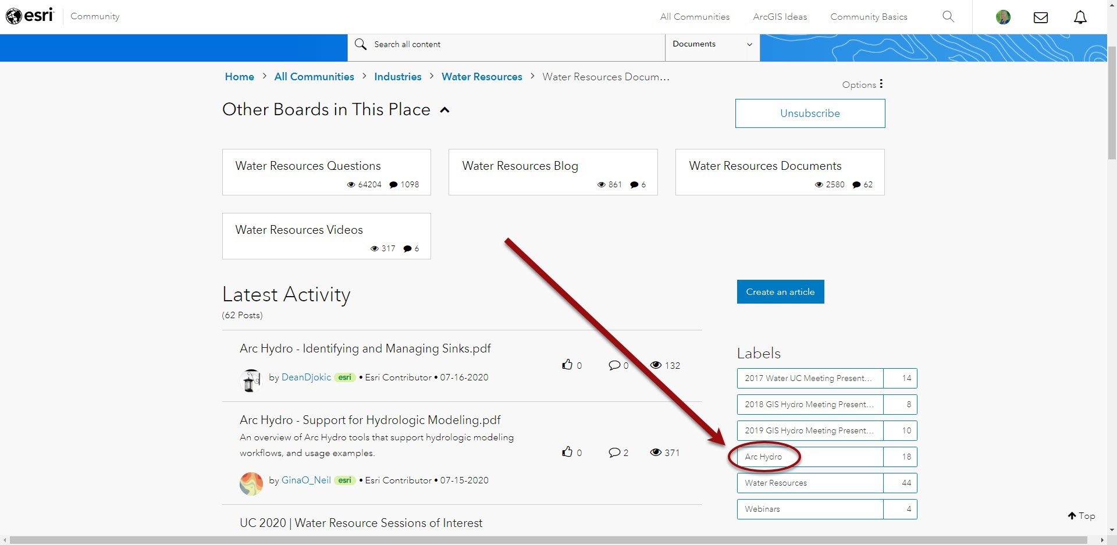Filter by 2019 GIS Hydro Meeting Present label

pyautogui.click(x=827, y=430)
